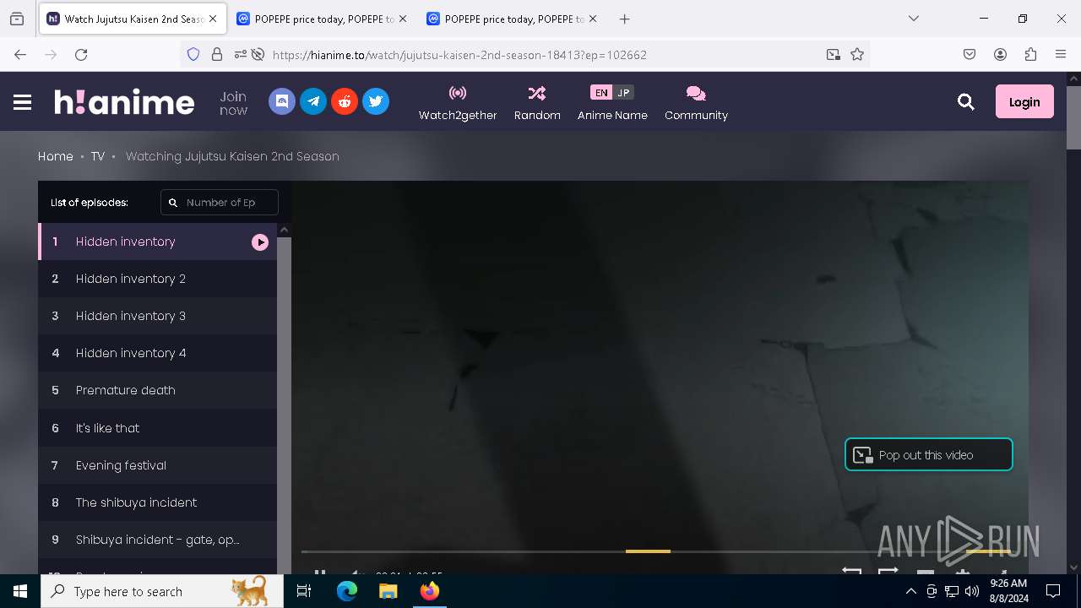Viewport: 1081px width, 608px height.
Task: Go to Home breadcrumb
Action: click(56, 156)
